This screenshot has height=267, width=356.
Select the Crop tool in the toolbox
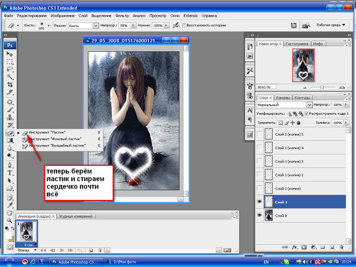coord(9,84)
